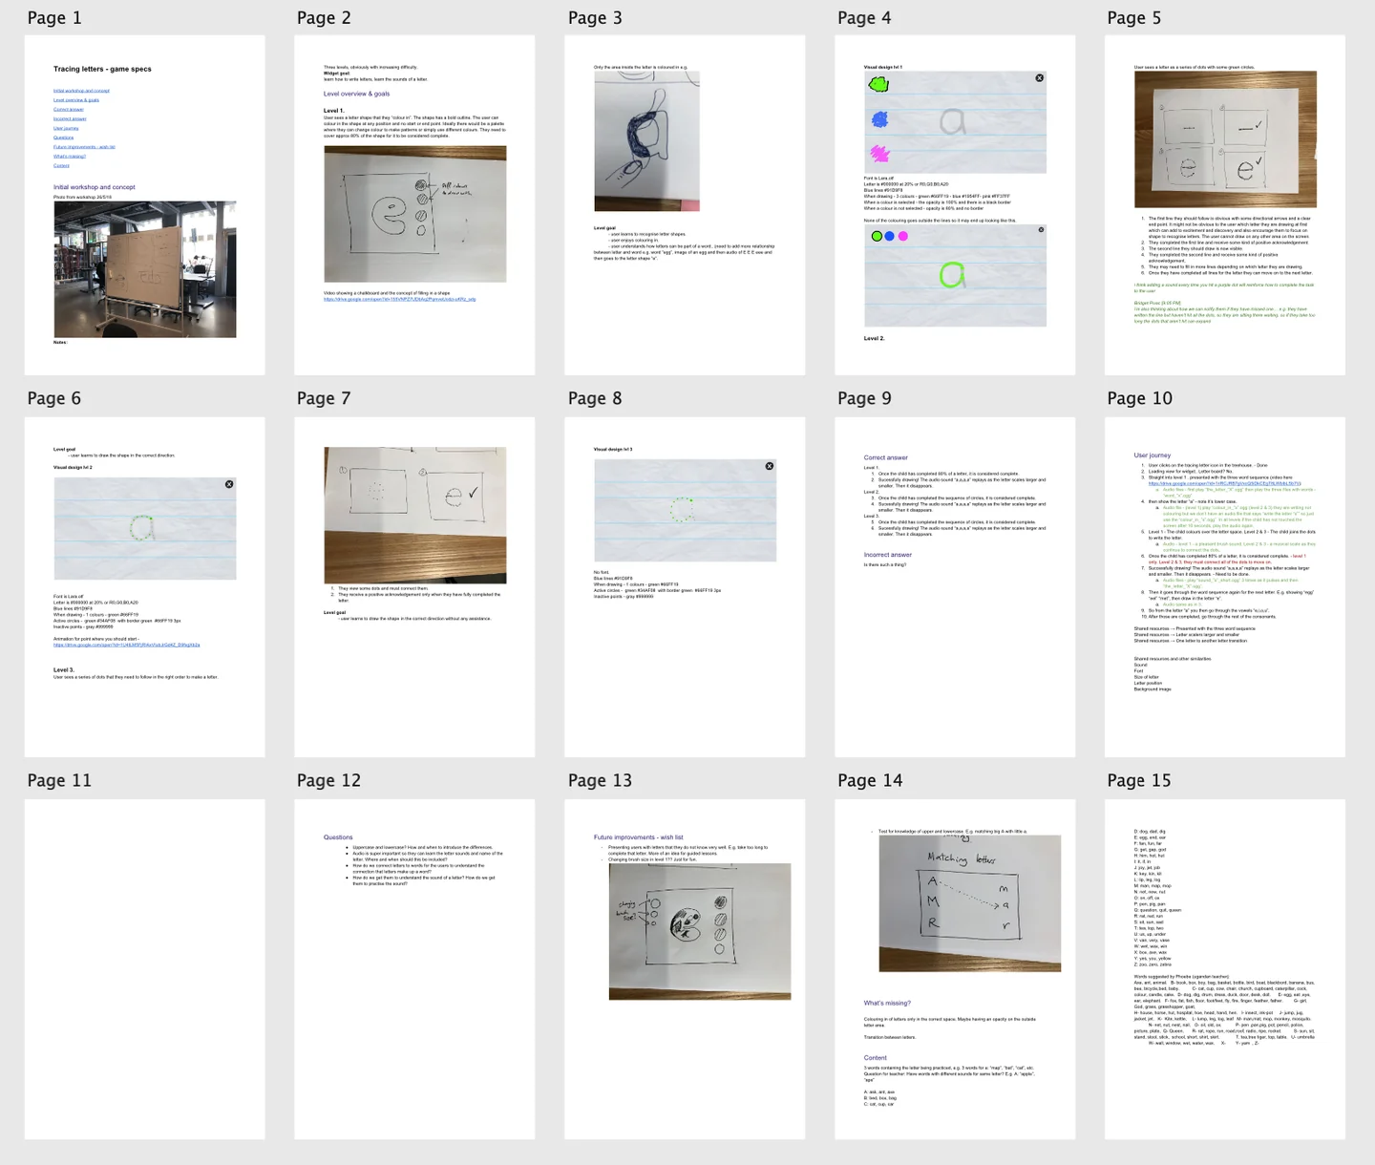Viewport: 1375px width, 1165px height.
Task: Click the small green circle color dot on Page 4
Action: coord(877,236)
